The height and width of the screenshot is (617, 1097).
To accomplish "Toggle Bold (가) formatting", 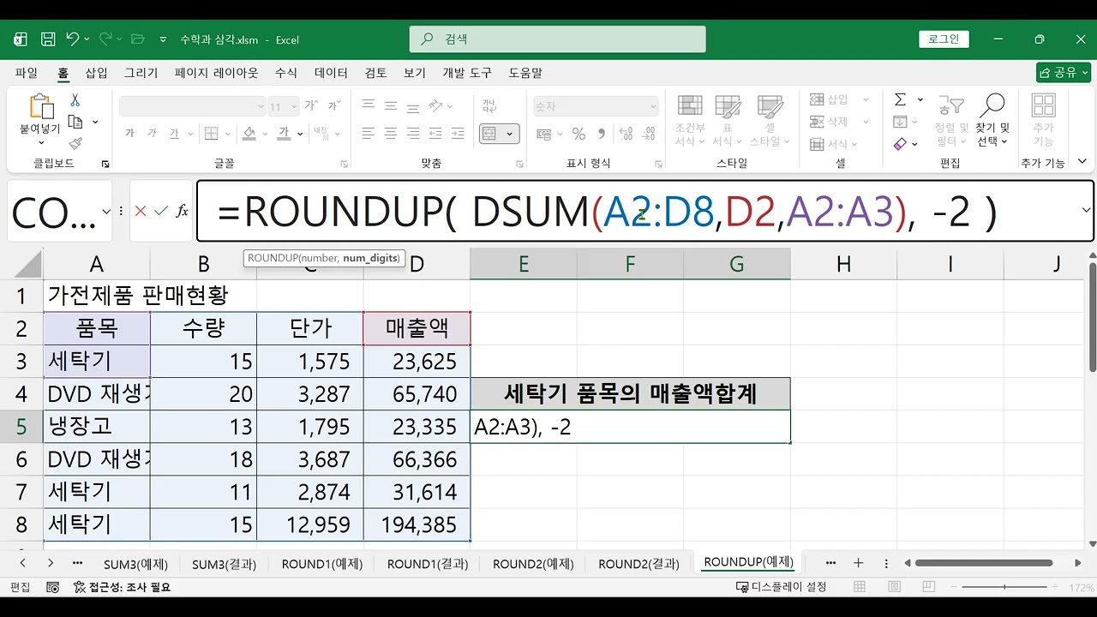I will click(129, 134).
